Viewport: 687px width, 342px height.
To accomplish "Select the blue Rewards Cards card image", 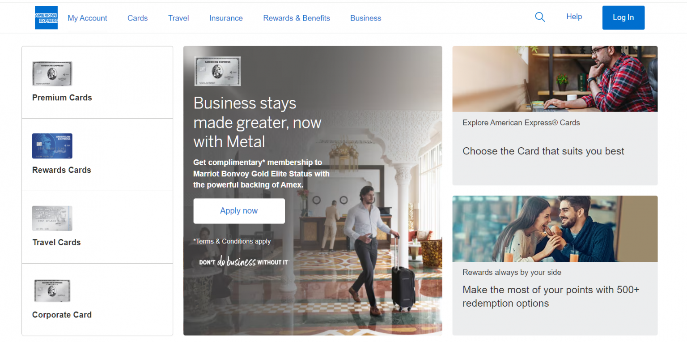I will click(x=52, y=146).
